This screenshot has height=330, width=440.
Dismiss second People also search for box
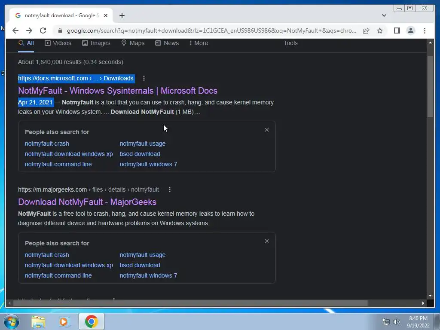pyautogui.click(x=267, y=241)
